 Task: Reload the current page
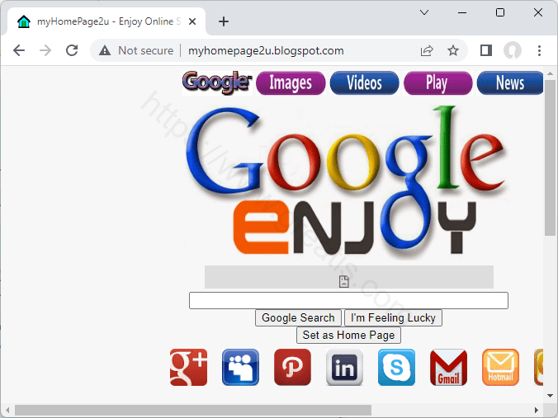point(72,50)
